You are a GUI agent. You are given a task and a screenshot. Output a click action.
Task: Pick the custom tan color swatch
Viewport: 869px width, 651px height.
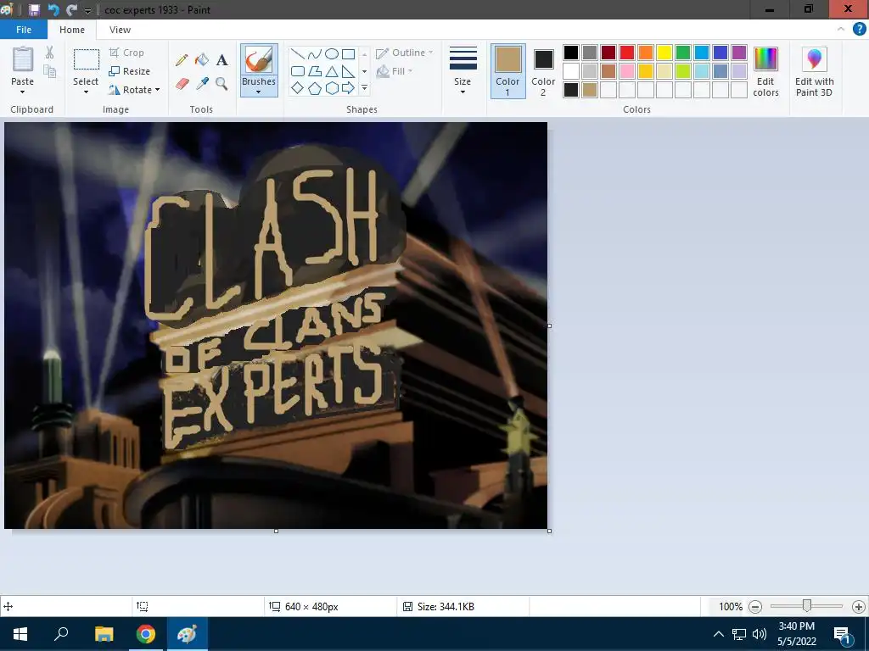590,90
